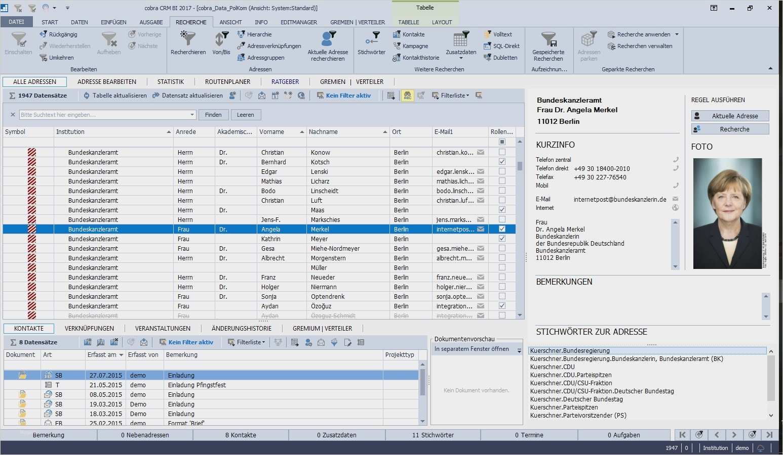Switch to the ROUTENPLANER tab
Image resolution: width=783 pixels, height=455 pixels.
pyautogui.click(x=228, y=81)
